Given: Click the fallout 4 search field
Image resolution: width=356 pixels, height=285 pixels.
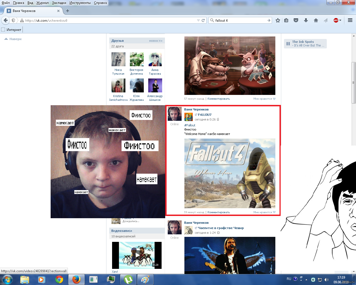Looking at the screenshot, I should tap(241, 20).
